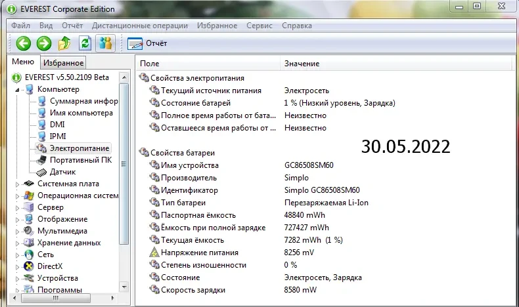519x307 pixels.
Task: Click the Датчик sensor chip icon
Action: [41, 172]
